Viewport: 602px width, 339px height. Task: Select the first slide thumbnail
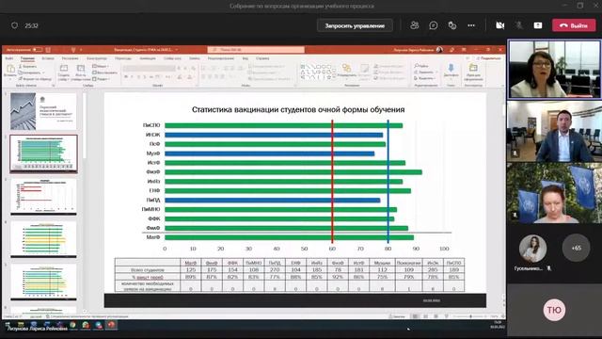click(43, 111)
